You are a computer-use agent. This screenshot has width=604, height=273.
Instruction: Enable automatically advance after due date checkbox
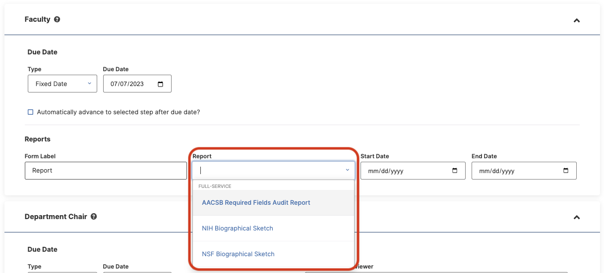point(31,112)
